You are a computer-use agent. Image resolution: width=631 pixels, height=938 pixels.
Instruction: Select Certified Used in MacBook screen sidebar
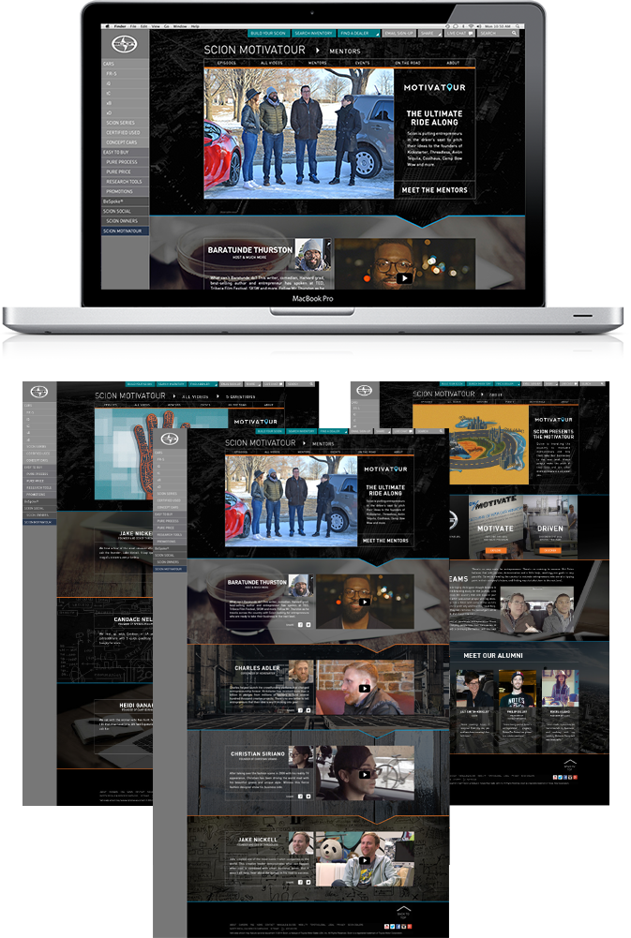point(125,132)
